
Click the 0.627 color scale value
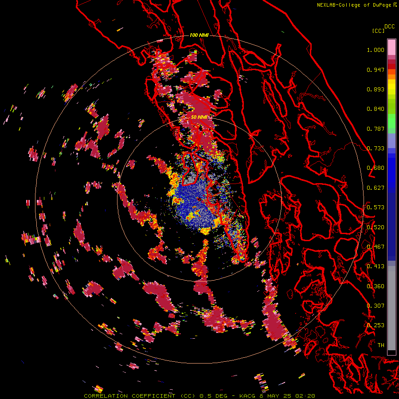[376, 188]
